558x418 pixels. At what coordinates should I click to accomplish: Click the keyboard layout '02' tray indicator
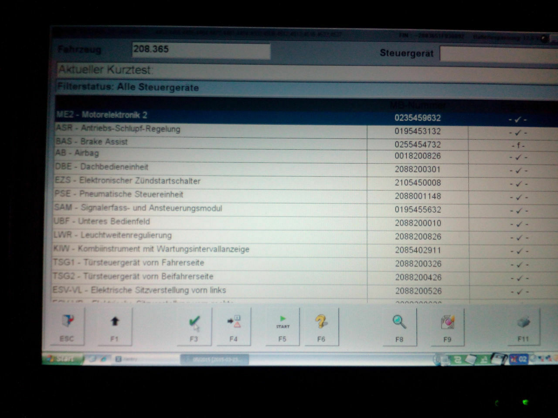(x=521, y=359)
